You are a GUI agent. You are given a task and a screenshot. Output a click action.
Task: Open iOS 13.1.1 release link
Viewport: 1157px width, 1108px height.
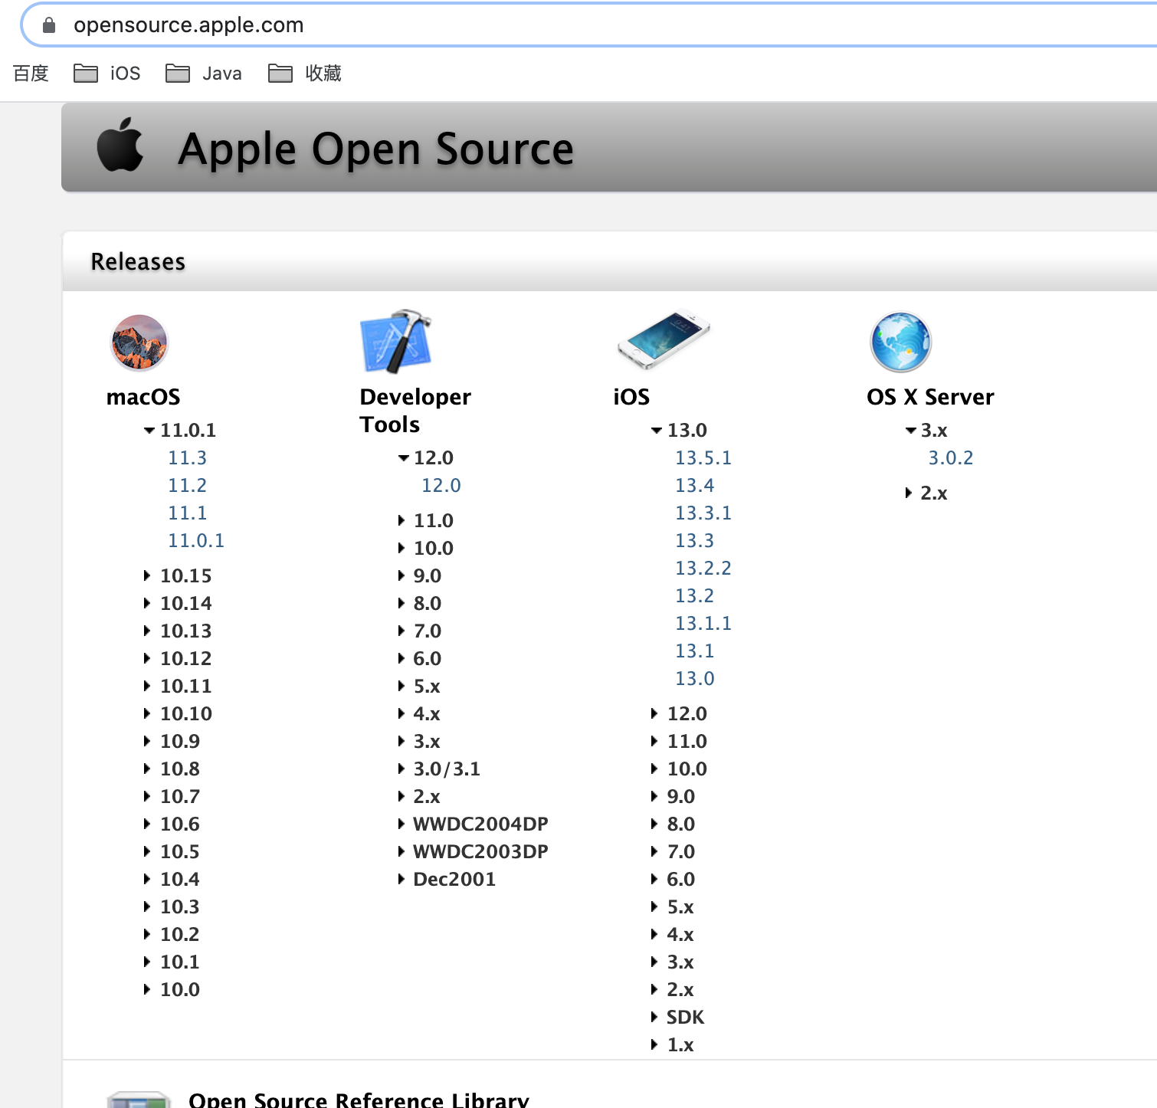[703, 623]
